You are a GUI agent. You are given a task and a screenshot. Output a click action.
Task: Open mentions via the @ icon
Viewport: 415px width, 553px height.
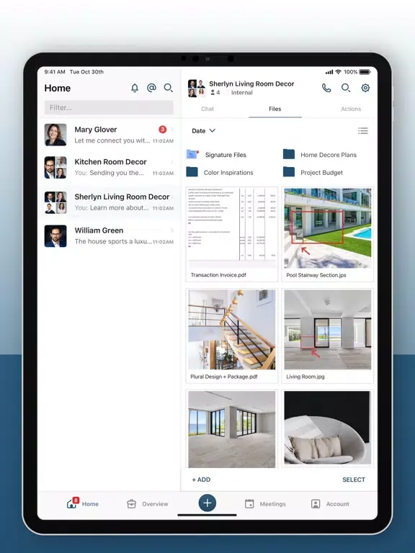[x=151, y=88]
